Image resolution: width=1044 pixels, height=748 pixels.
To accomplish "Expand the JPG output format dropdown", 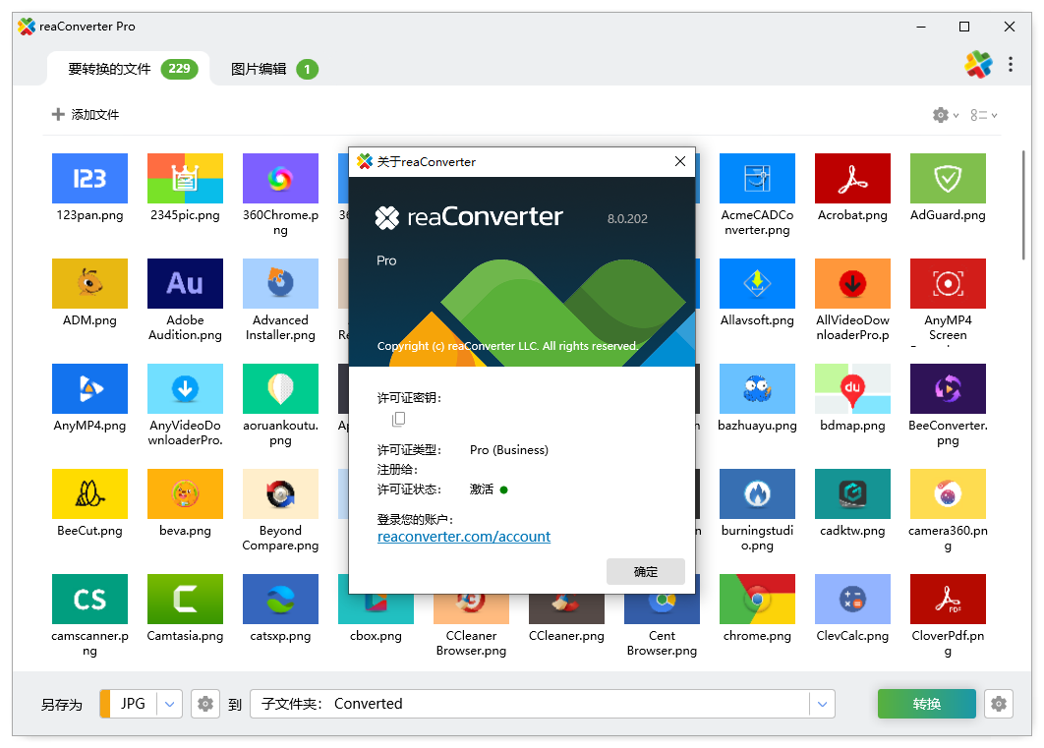I will click(x=171, y=704).
